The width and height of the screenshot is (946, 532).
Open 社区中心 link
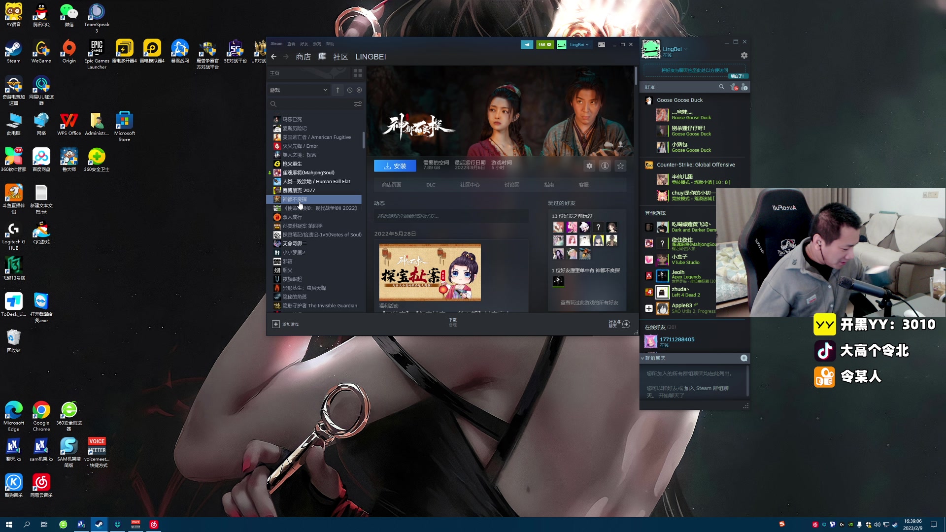[x=470, y=185]
